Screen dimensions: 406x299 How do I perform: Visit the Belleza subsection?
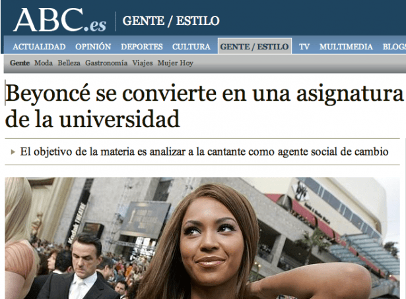pos(69,63)
